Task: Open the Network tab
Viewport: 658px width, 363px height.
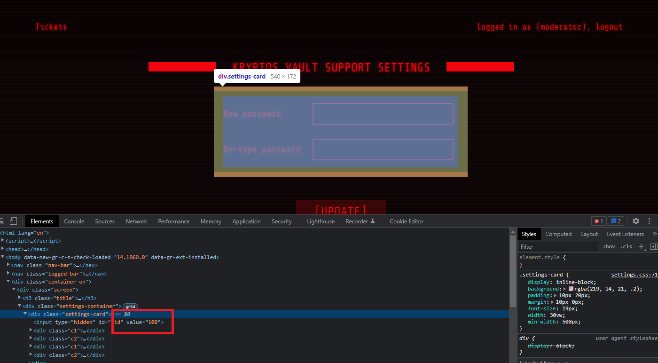Action: coord(136,221)
